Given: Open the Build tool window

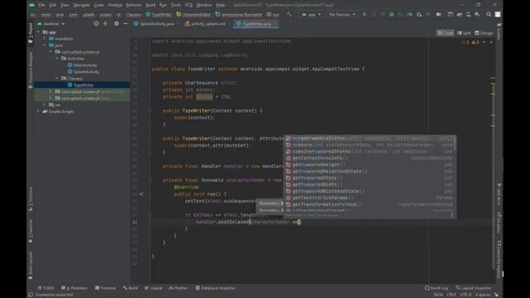Looking at the screenshot, I should (131, 288).
